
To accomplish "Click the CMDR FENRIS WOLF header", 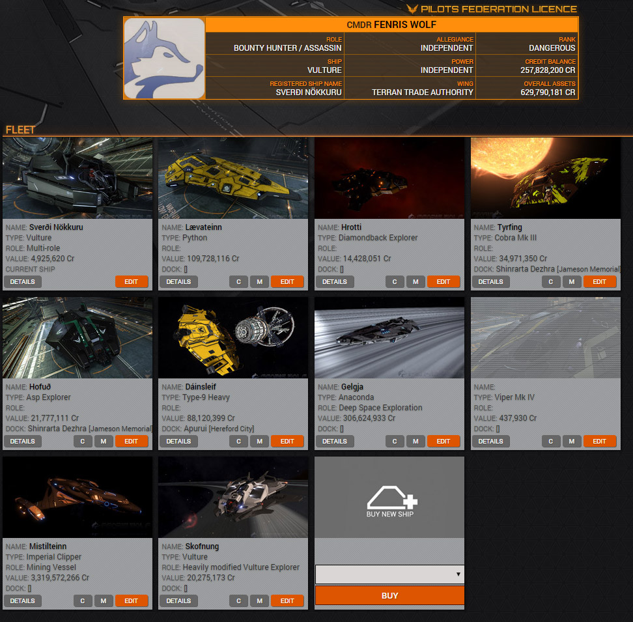I will [x=391, y=25].
